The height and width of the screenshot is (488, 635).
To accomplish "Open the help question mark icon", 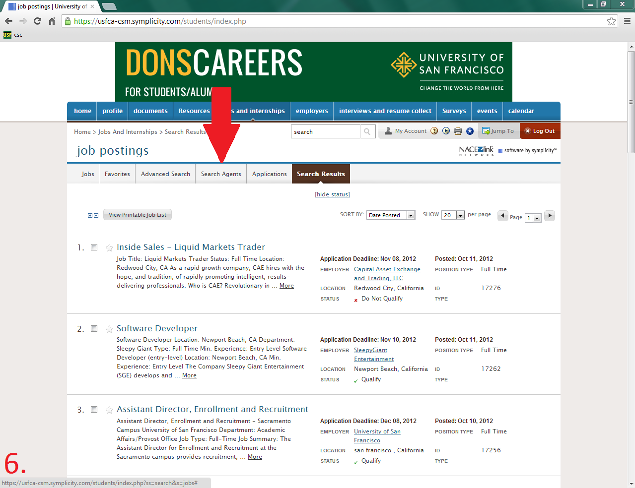I will pos(434,131).
